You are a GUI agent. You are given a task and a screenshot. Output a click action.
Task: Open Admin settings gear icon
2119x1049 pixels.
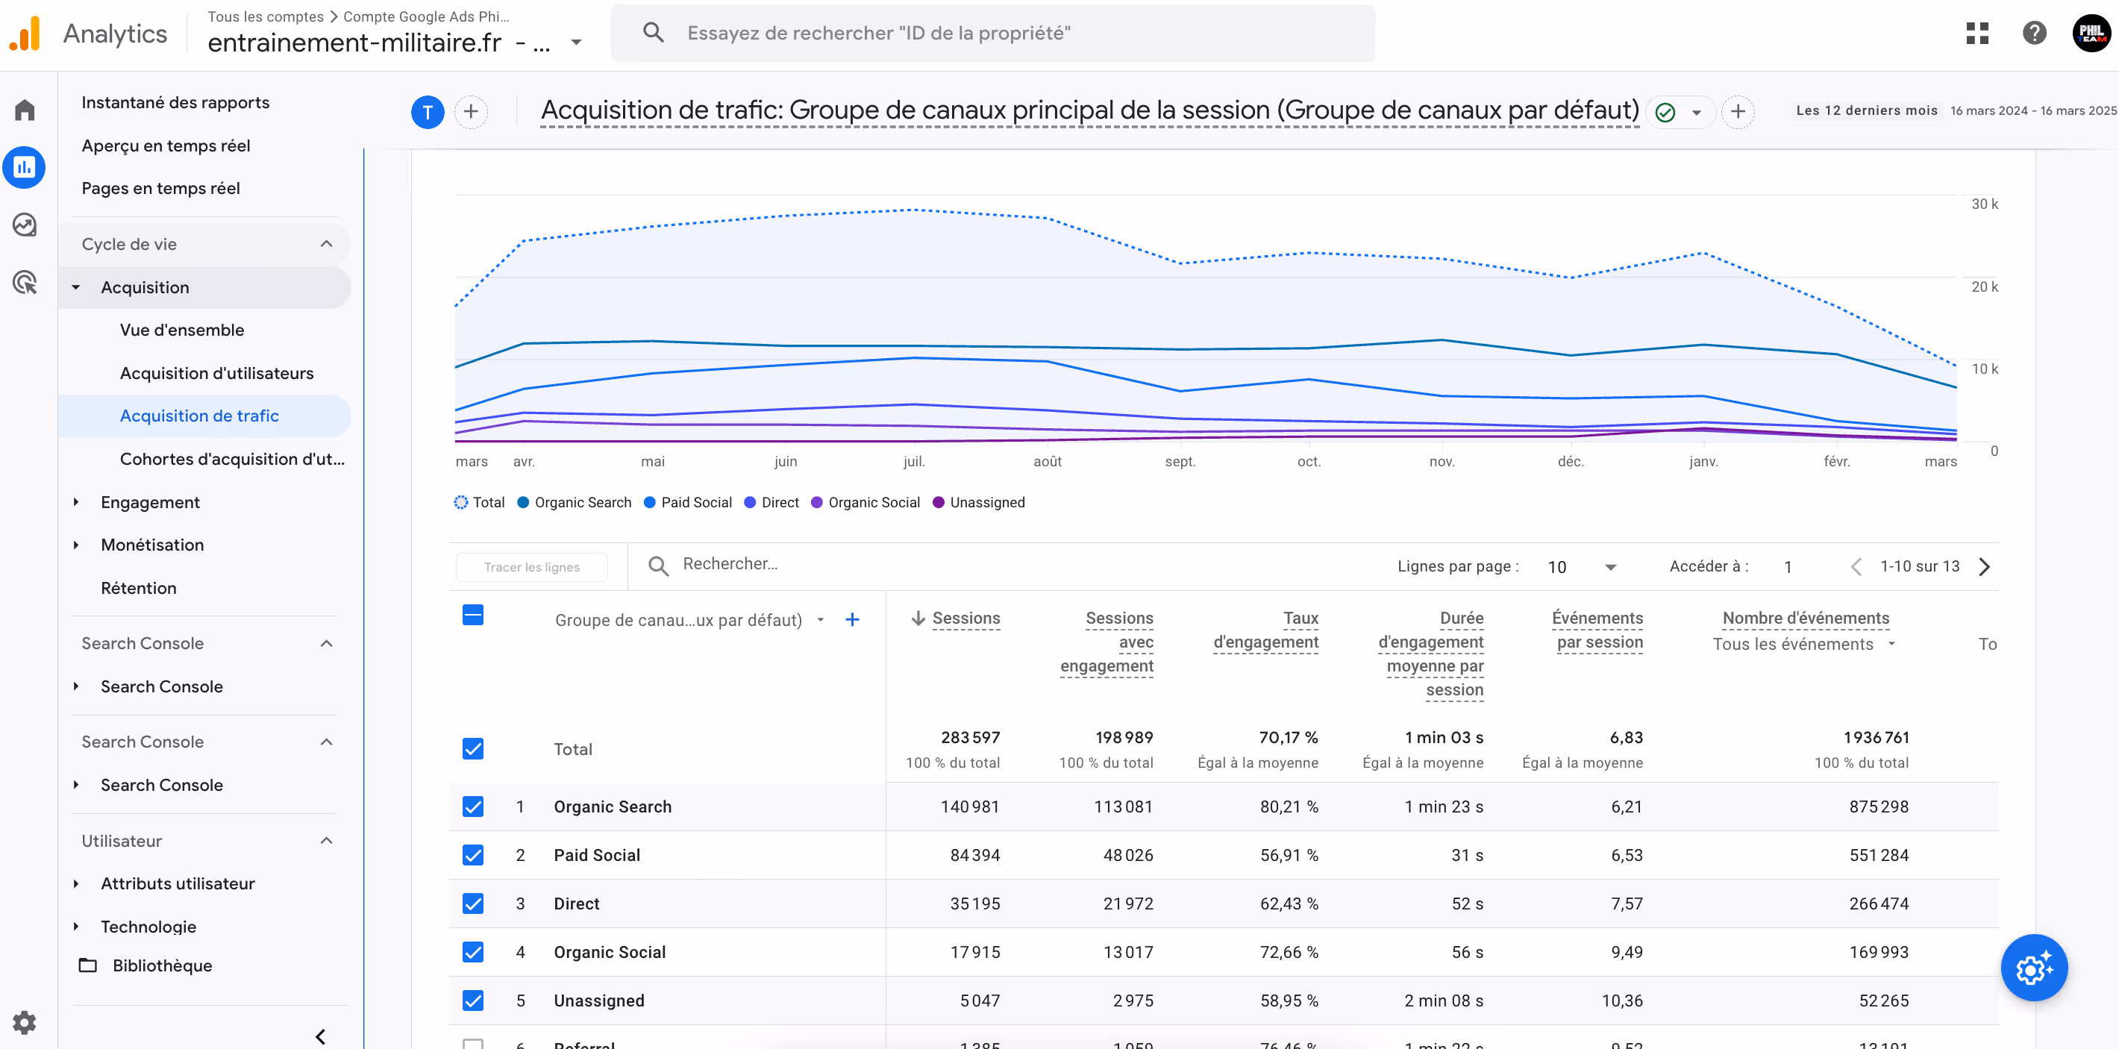tap(25, 1023)
